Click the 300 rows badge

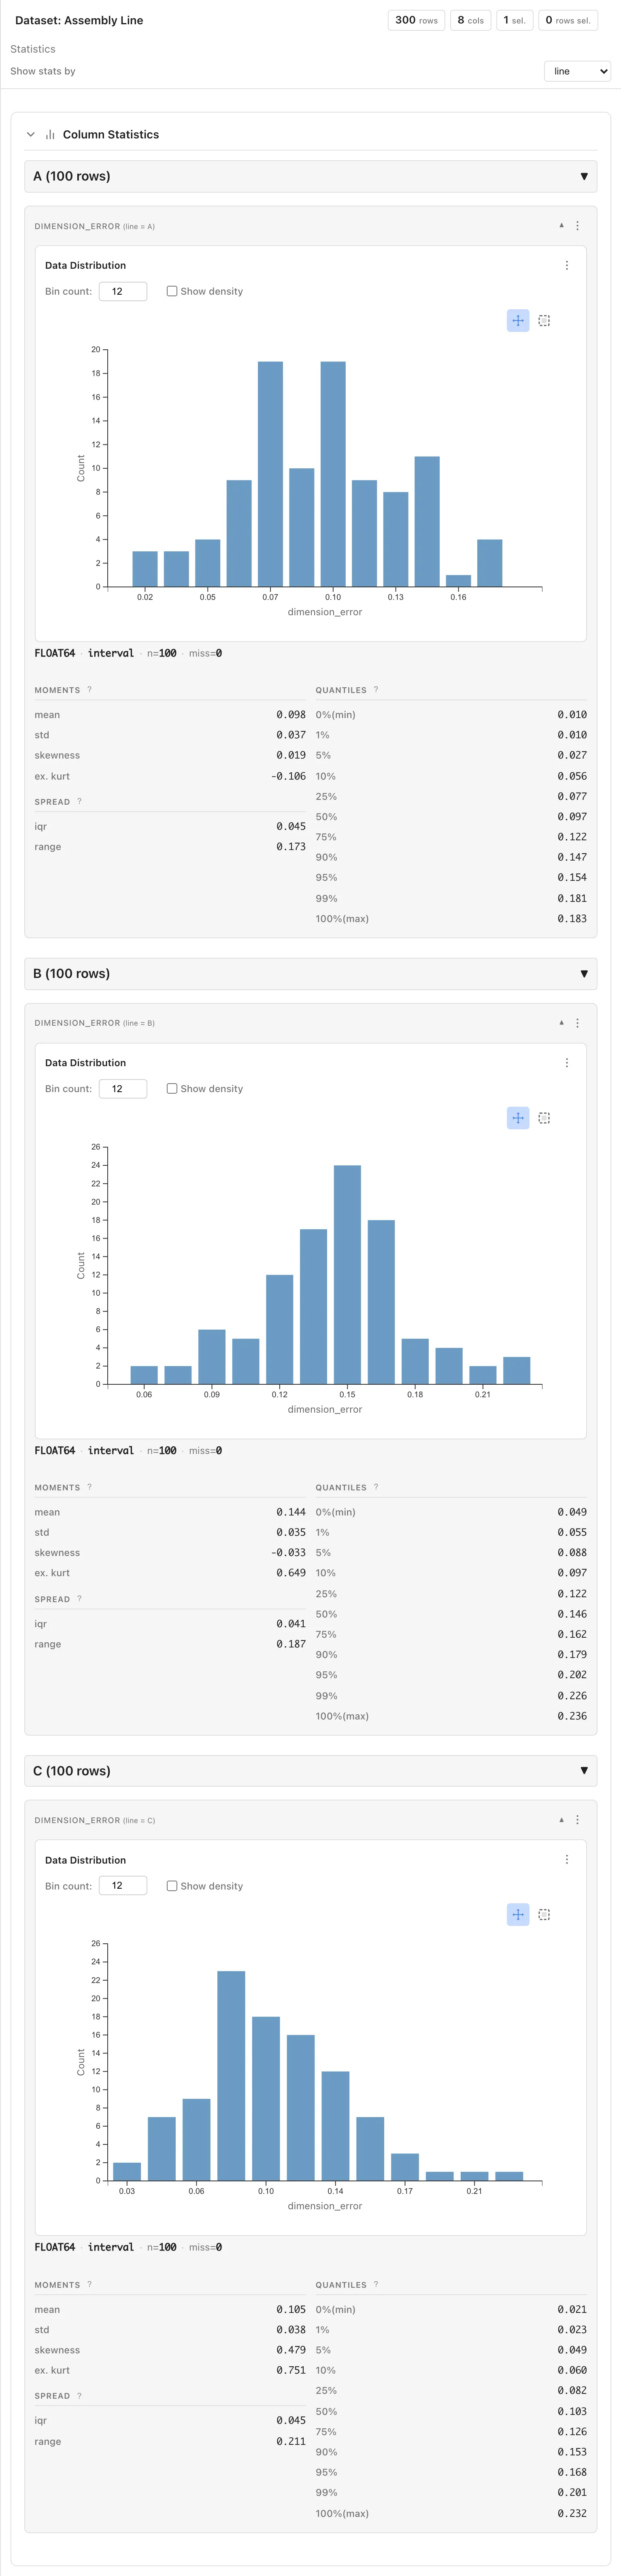(416, 20)
